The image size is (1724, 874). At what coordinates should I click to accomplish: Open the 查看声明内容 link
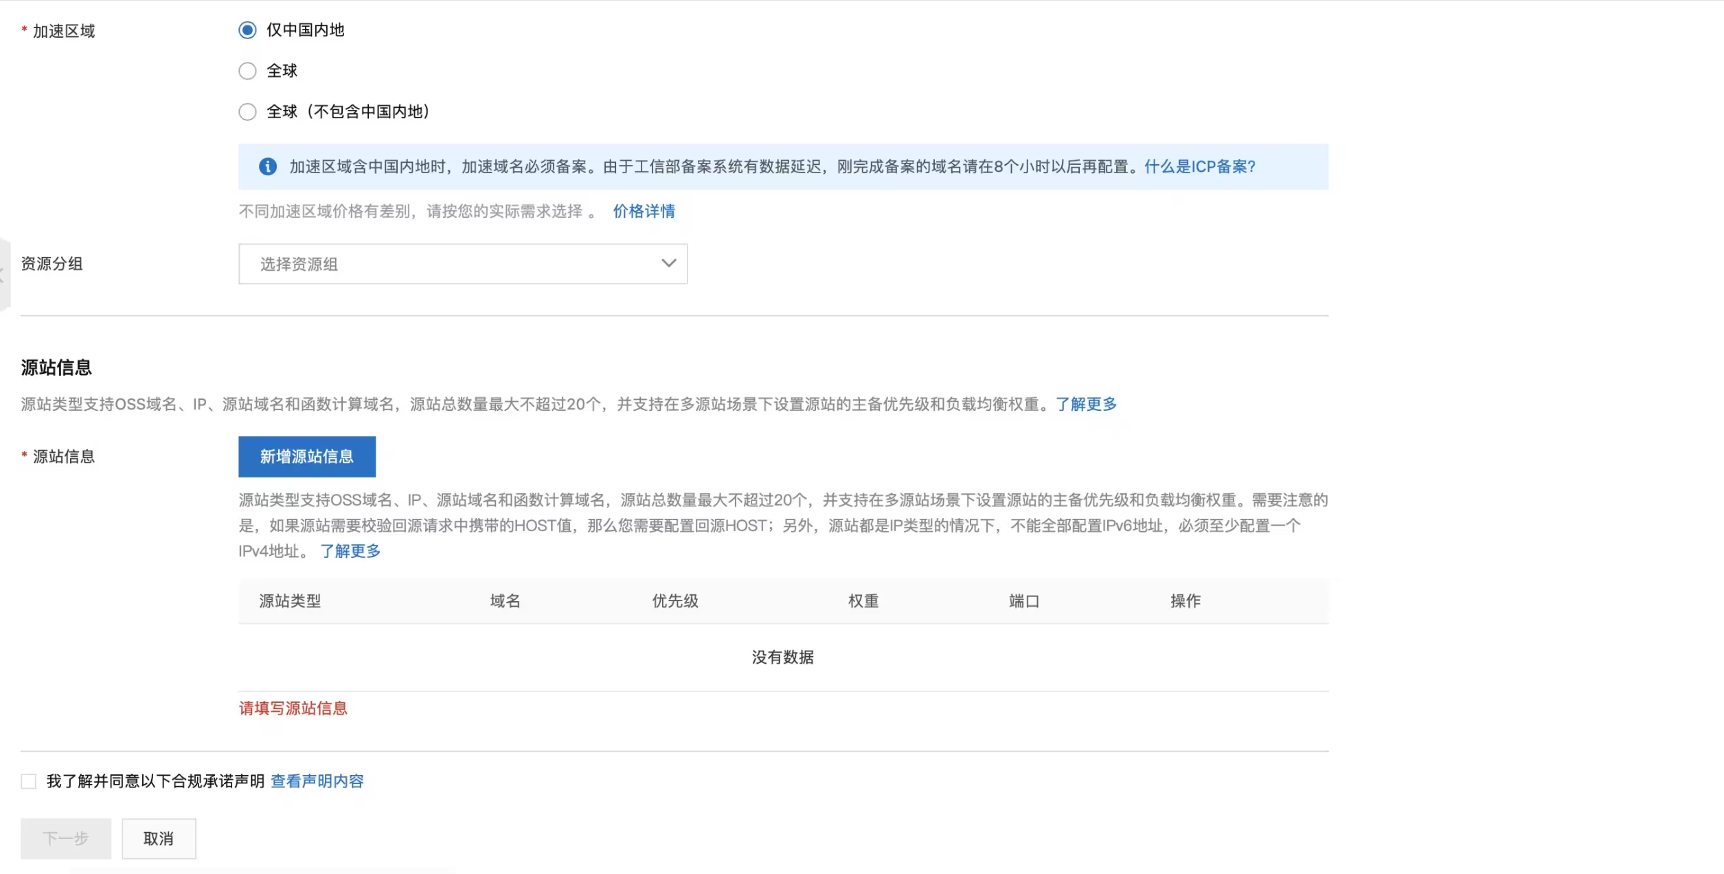pyautogui.click(x=317, y=781)
